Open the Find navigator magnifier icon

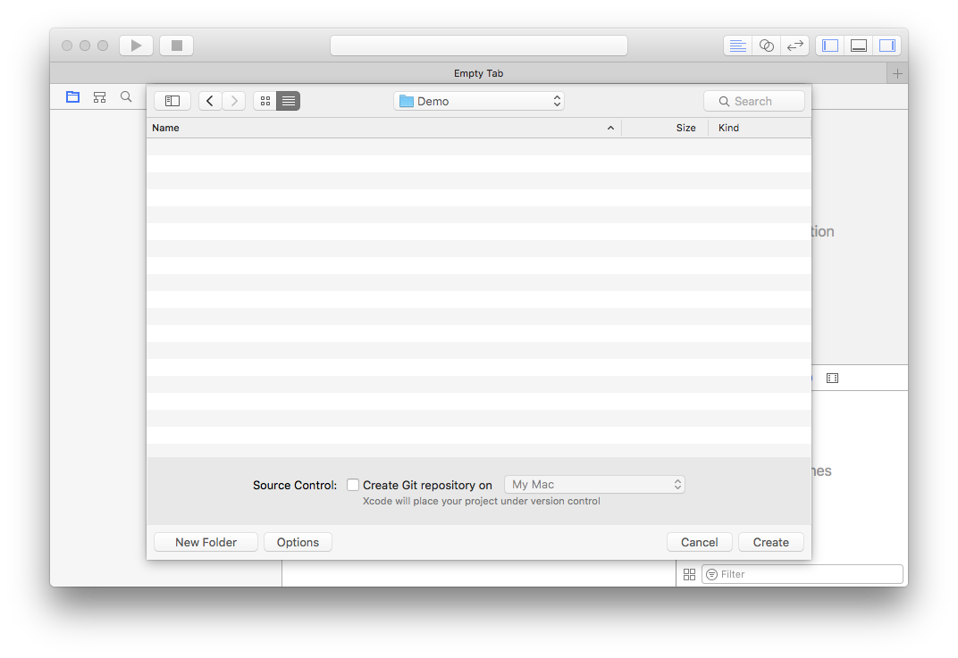coord(126,96)
